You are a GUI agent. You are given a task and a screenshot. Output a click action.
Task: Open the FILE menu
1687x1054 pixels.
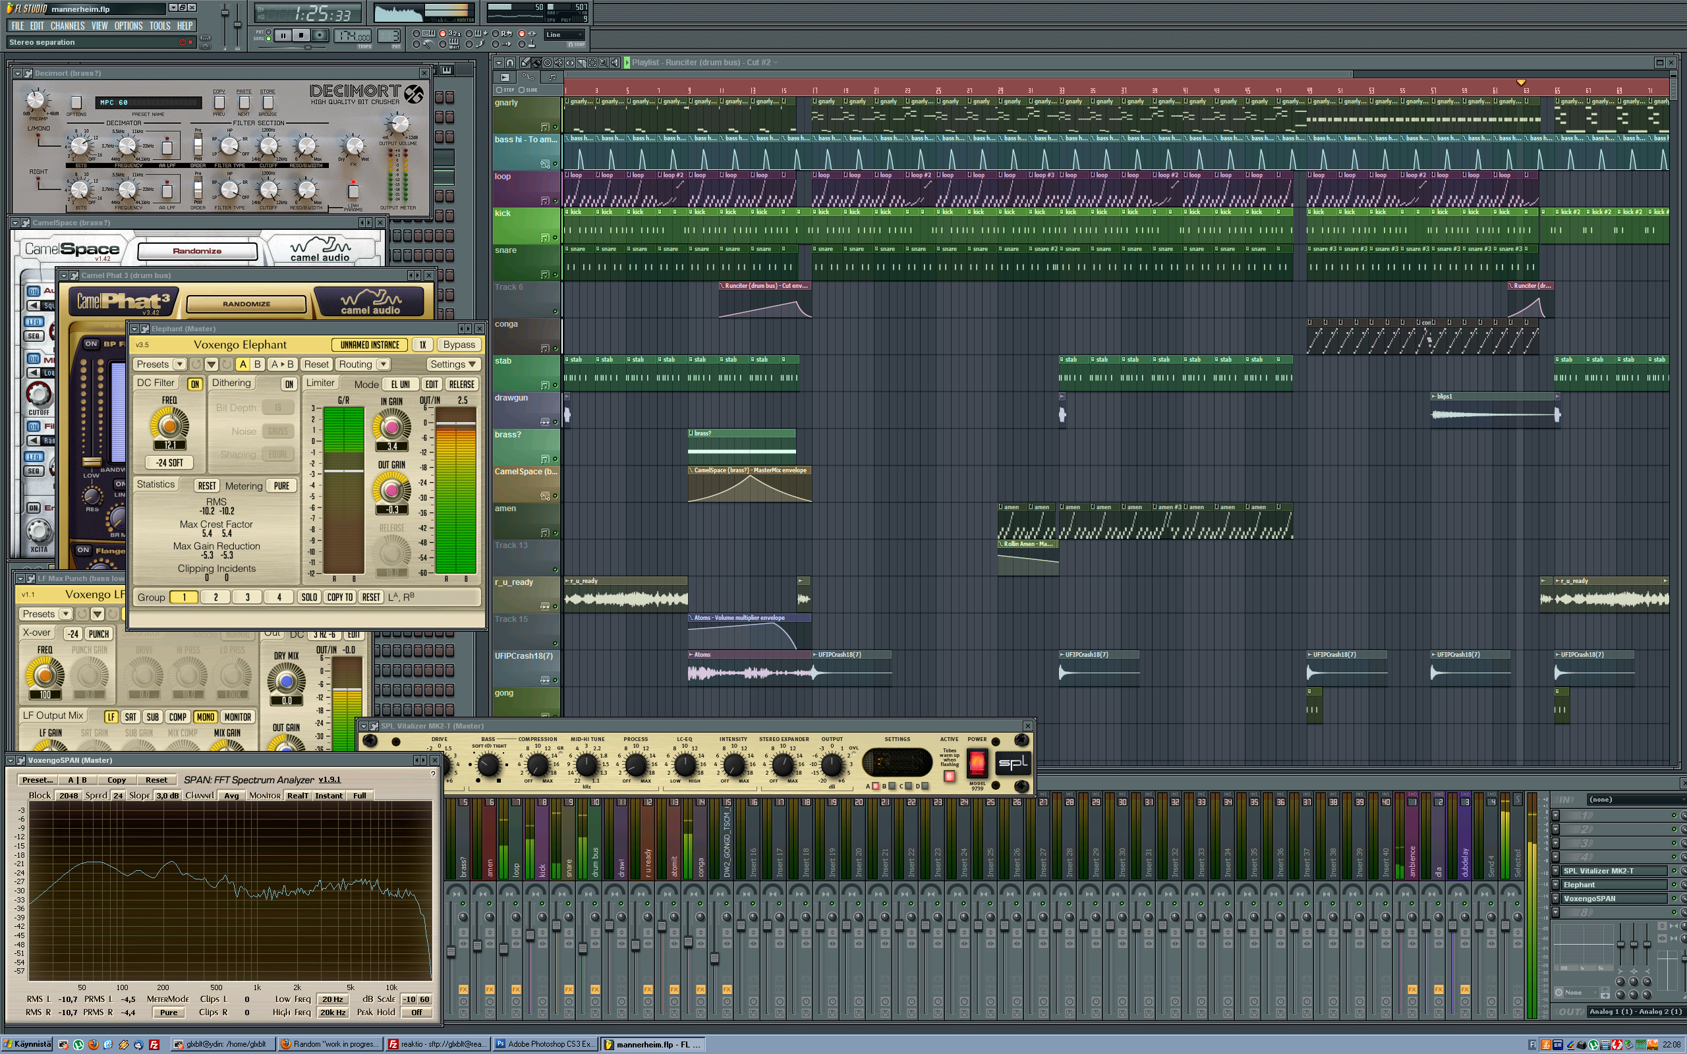(17, 26)
